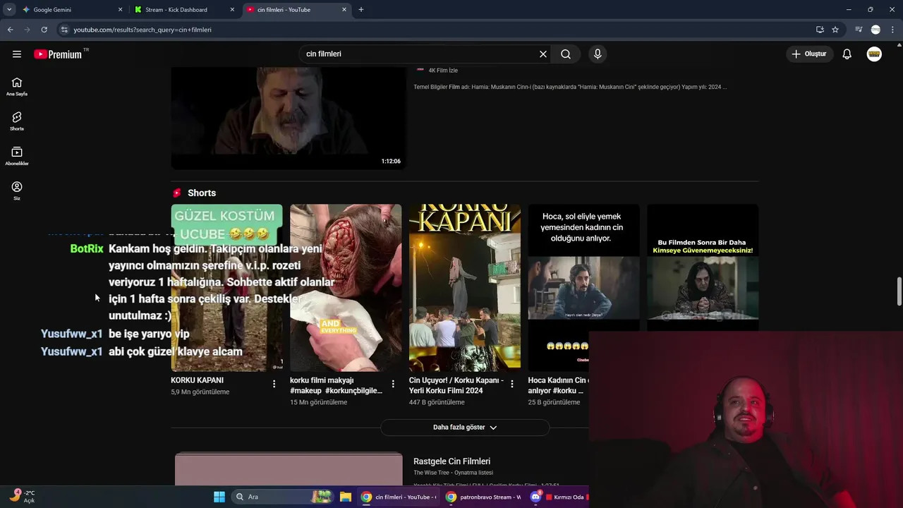903x508 pixels.
Task: Open patronbravo Stream Chrome taskbar window
Action: 483,497
